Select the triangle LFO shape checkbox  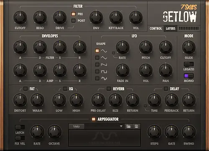tap(97, 58)
